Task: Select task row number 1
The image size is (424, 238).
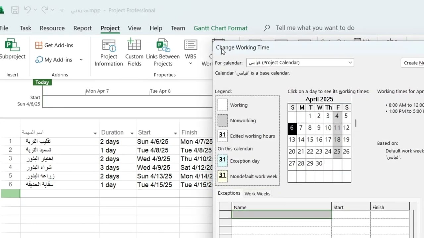Action: 10,141
